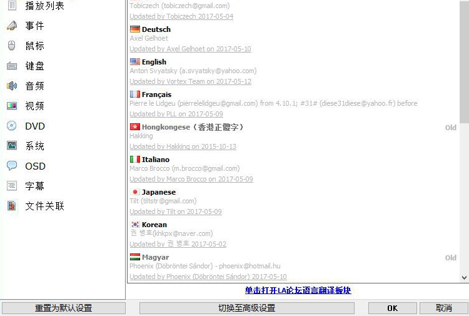This screenshot has width=469, height=316.
Task: Open 'Updated by Hakking on 2015-10-13' link
Action: (183, 146)
